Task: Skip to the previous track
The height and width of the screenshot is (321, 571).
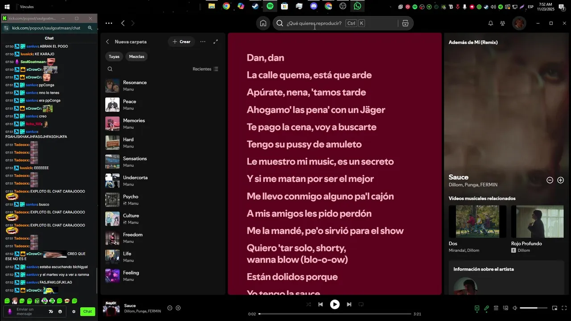Action: coord(320,305)
